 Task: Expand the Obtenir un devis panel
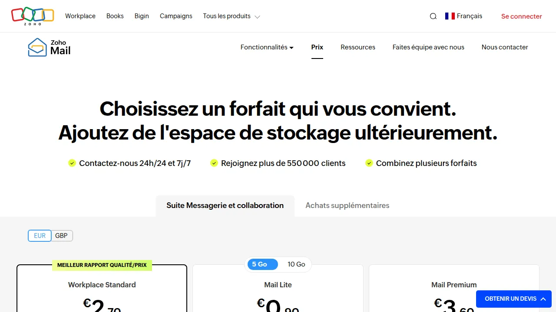514,299
